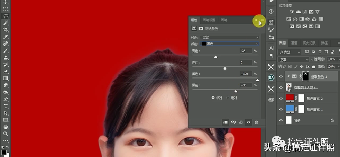Select the 绝对 (Absolute) radio button
Screen dimensions: 340x157
pyautogui.click(x=228, y=98)
